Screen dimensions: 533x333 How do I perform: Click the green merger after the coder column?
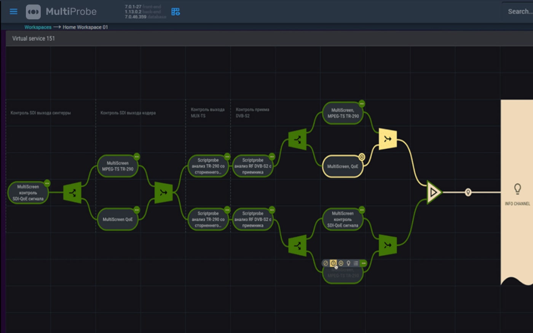point(163,193)
